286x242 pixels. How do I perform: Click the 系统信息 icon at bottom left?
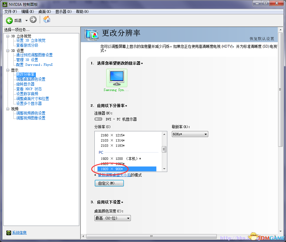(9, 233)
